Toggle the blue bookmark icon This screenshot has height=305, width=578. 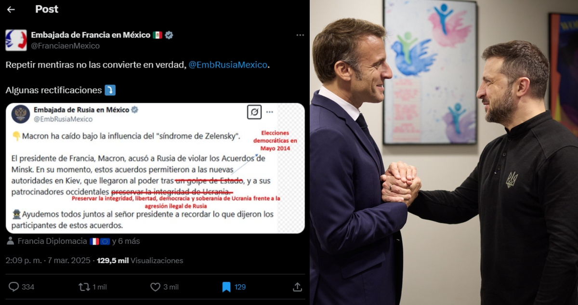click(226, 287)
